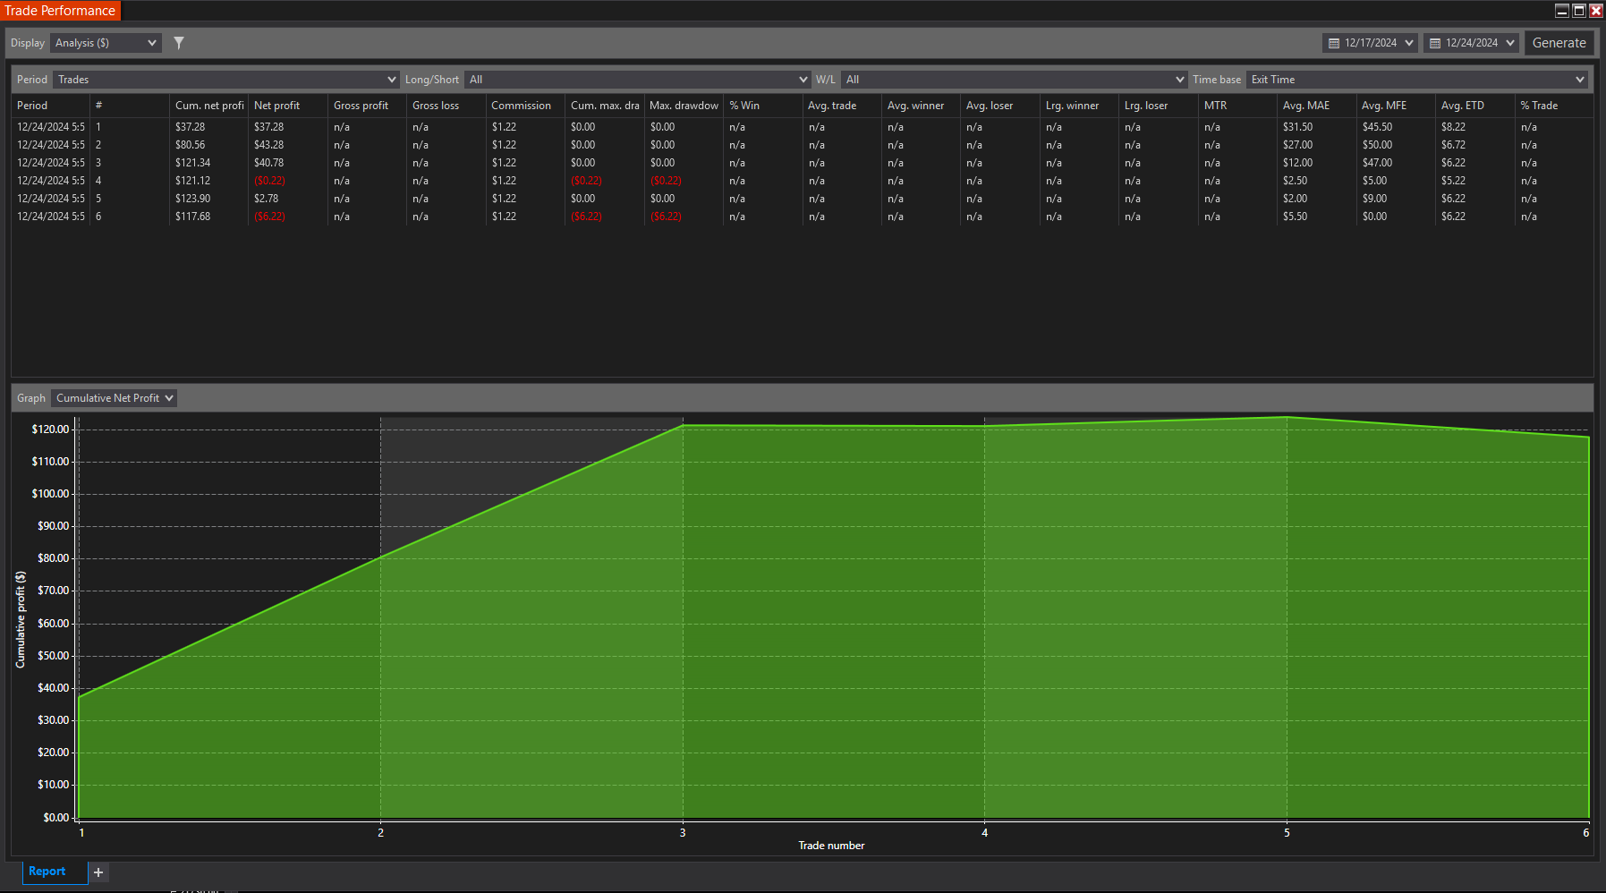
Task: Open calendar icon of 12/24/2024 end date
Action: click(x=1435, y=43)
